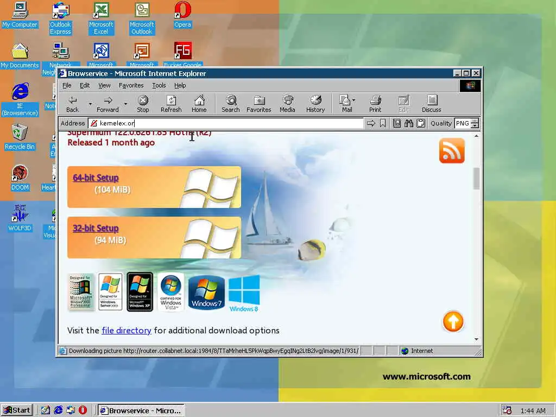Click the bookmark ribbon icon by address bar
556x417 pixels.
pos(383,123)
